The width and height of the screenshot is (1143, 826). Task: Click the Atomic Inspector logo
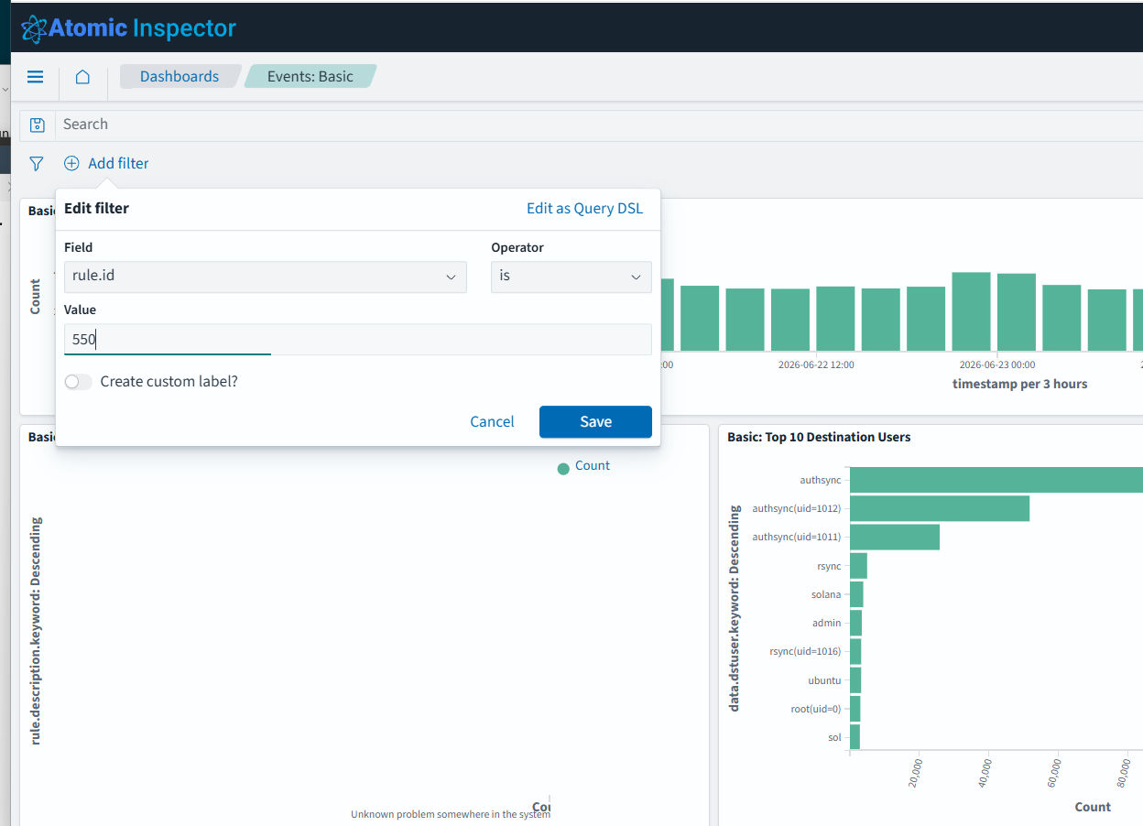click(128, 27)
